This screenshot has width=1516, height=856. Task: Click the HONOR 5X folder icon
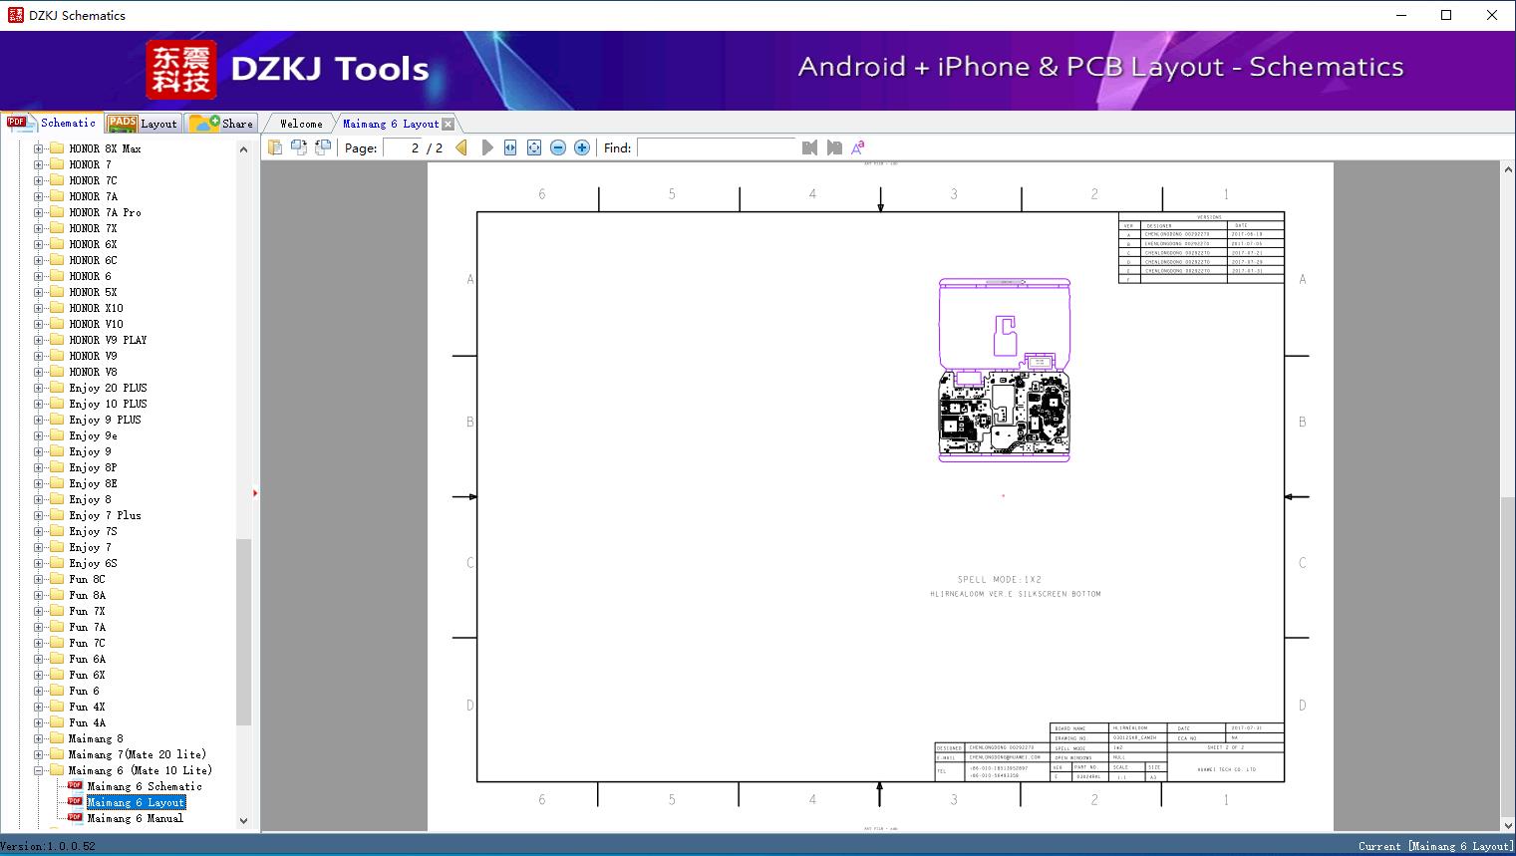pyautogui.click(x=57, y=292)
